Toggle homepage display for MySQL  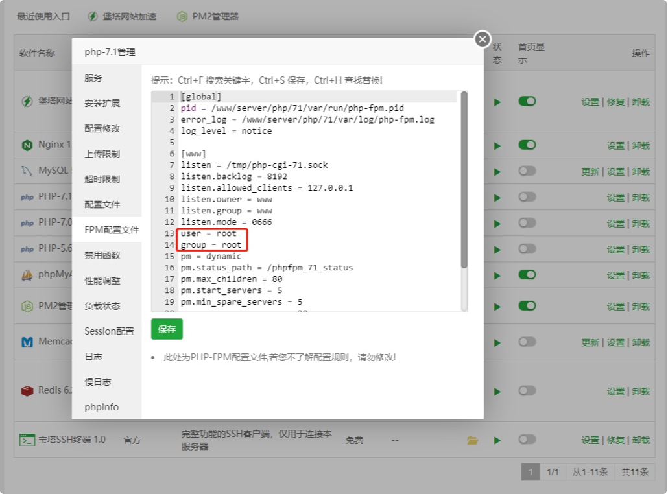tap(527, 171)
